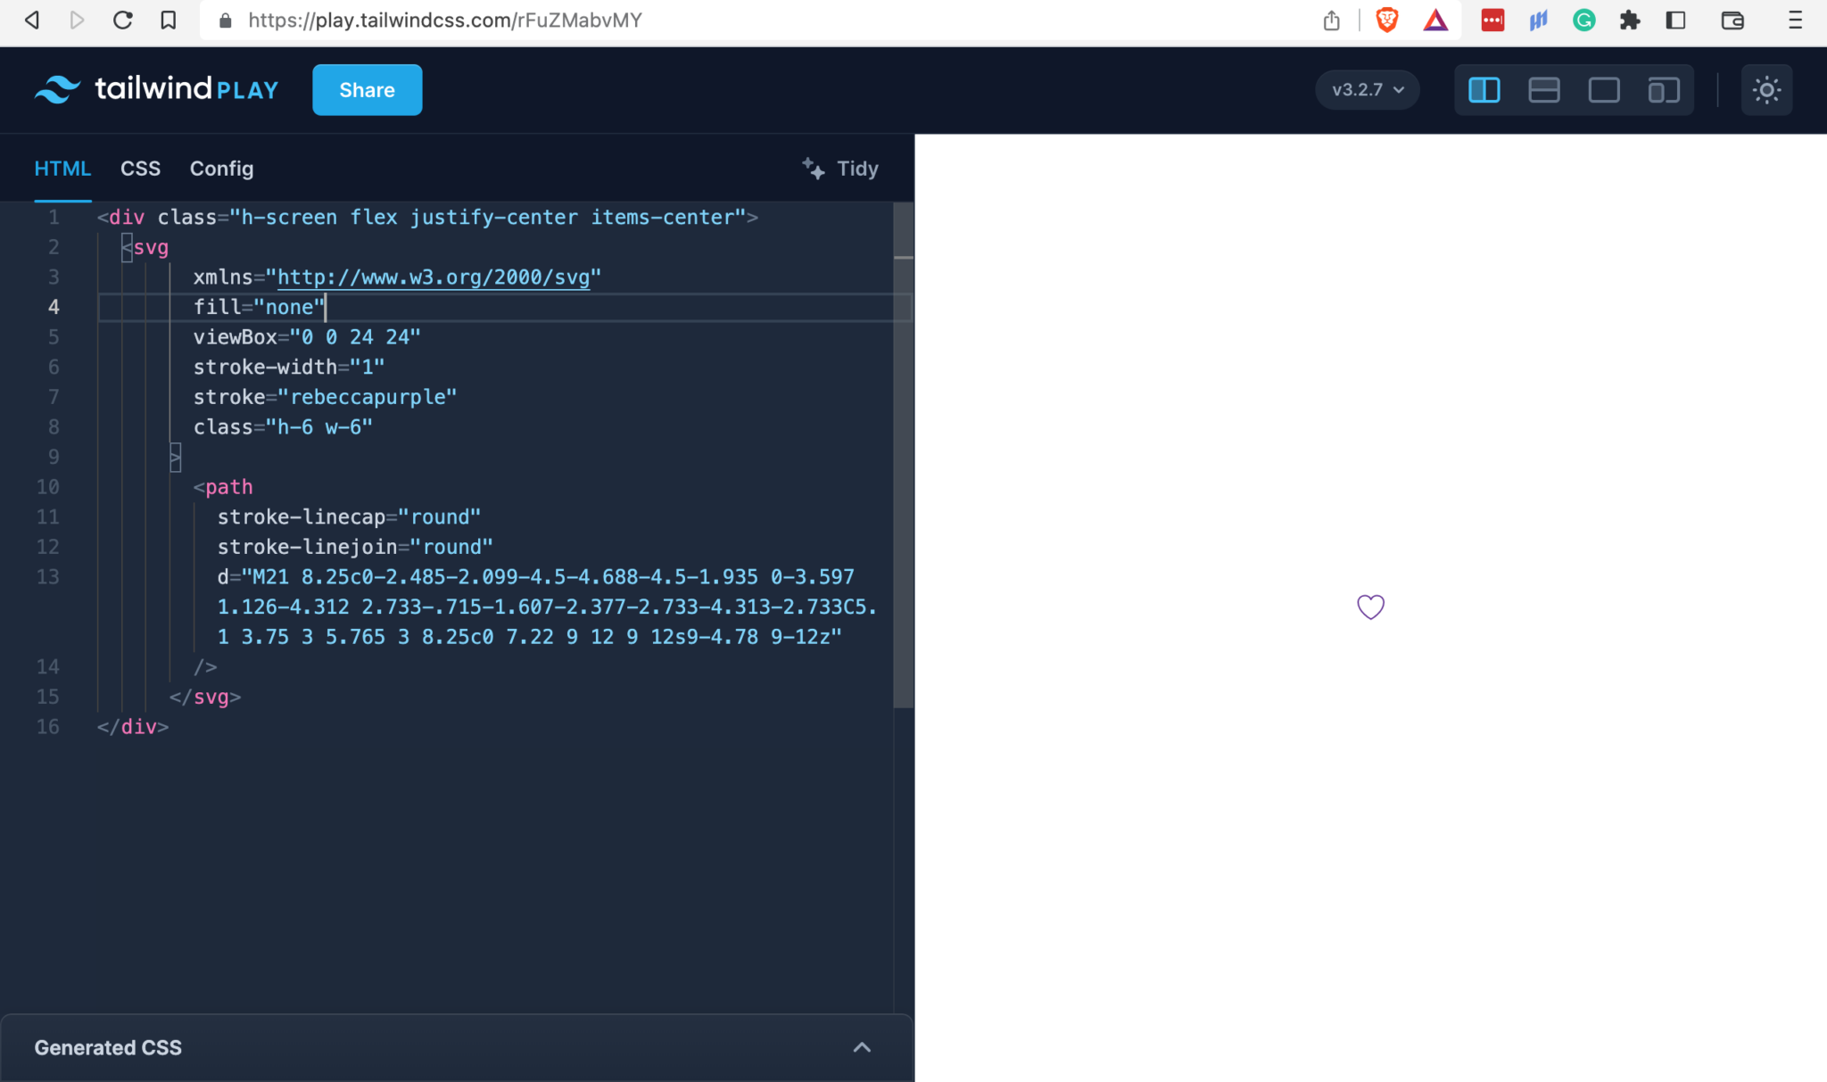Open responsive design mode

click(1664, 89)
